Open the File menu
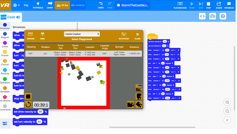Screen dimensions: 237x134 coord(26,5)
